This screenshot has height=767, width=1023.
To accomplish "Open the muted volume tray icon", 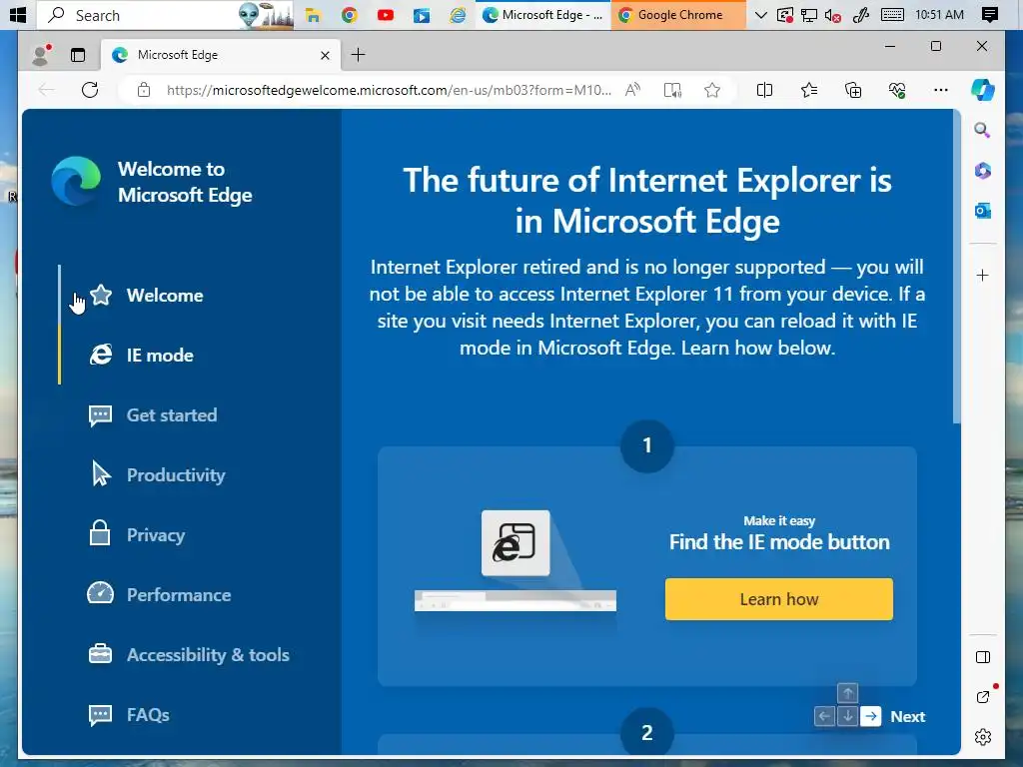I will point(833,15).
